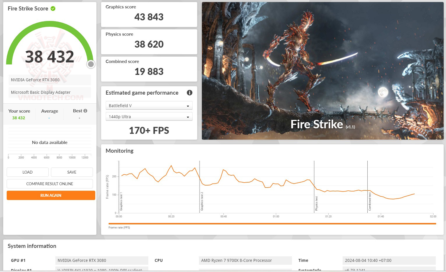This screenshot has width=446, height=272.
Task: Click the Graphics score label
Action: pos(121,7)
